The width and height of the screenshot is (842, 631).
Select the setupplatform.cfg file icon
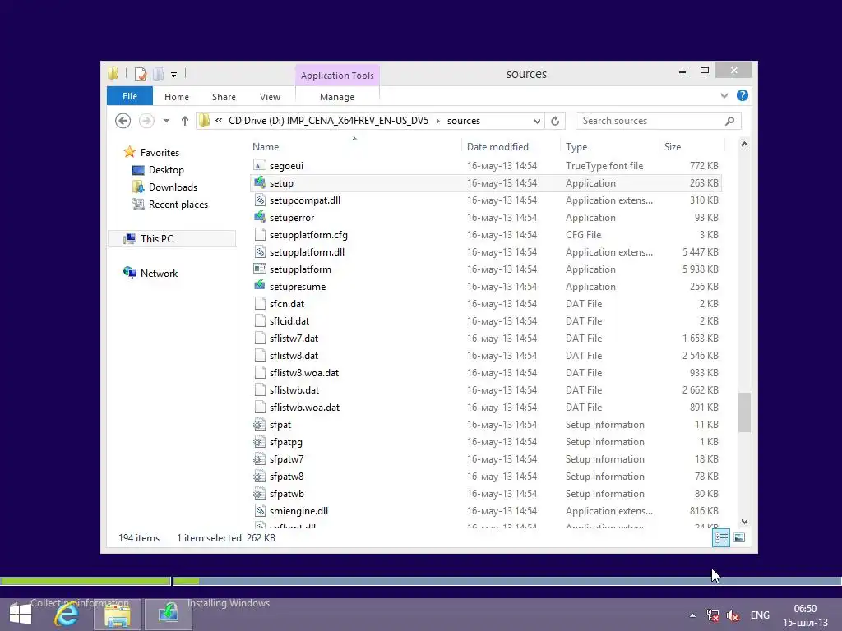260,234
